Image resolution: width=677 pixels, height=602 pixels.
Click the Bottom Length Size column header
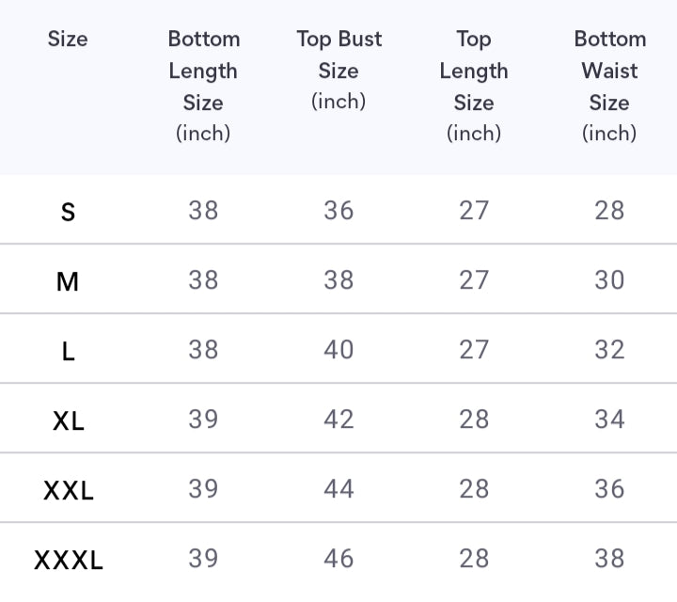click(203, 86)
